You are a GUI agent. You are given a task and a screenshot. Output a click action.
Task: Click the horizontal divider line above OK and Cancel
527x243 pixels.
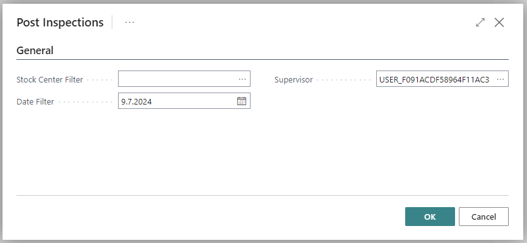pos(263,195)
